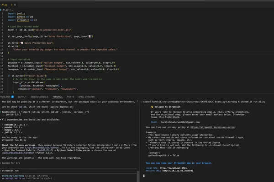Open the streamlit.io privacy-policy link
Screen dimensions: 274x182
pos(213,127)
